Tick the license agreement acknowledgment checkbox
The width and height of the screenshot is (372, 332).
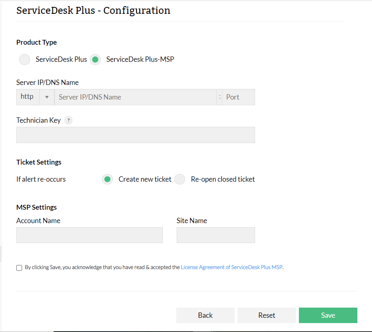(x=19, y=268)
